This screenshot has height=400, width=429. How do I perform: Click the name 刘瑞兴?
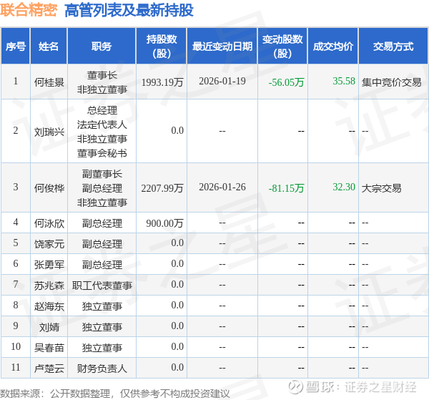pyautogui.click(x=49, y=132)
